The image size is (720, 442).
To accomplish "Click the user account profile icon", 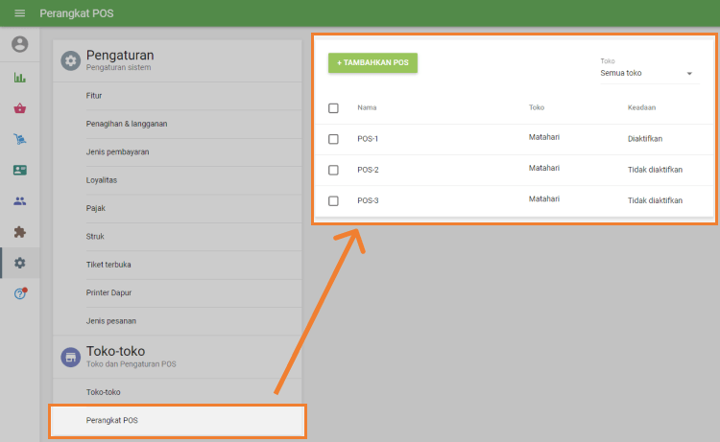I will [20, 44].
